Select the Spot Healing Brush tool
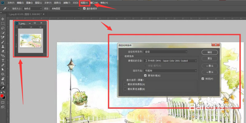Viewport: 246px width, 123px height. point(3,37)
